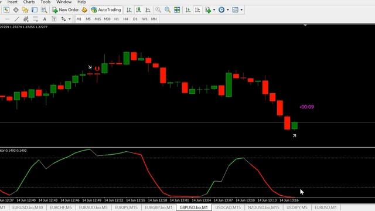Open the Insert menu
The image size is (375, 211).
coord(12,2)
